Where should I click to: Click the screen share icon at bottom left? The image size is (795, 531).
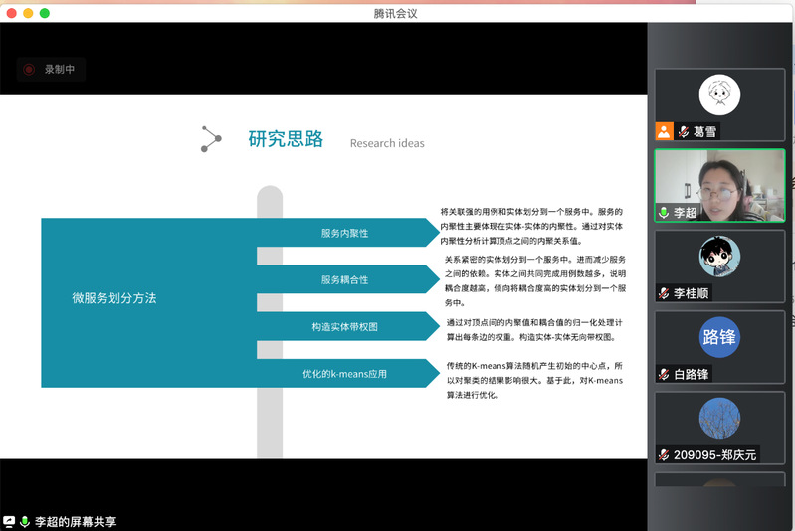click(x=9, y=521)
